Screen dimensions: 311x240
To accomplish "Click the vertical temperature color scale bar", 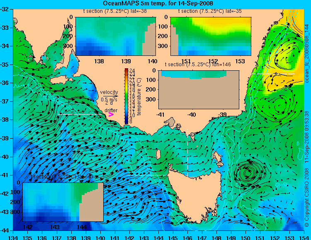I will tap(126, 96).
